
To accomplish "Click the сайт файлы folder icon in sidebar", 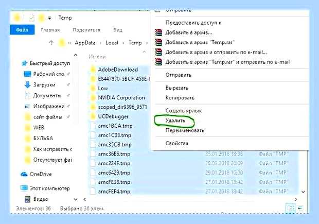I will pyautogui.click(x=27, y=117).
